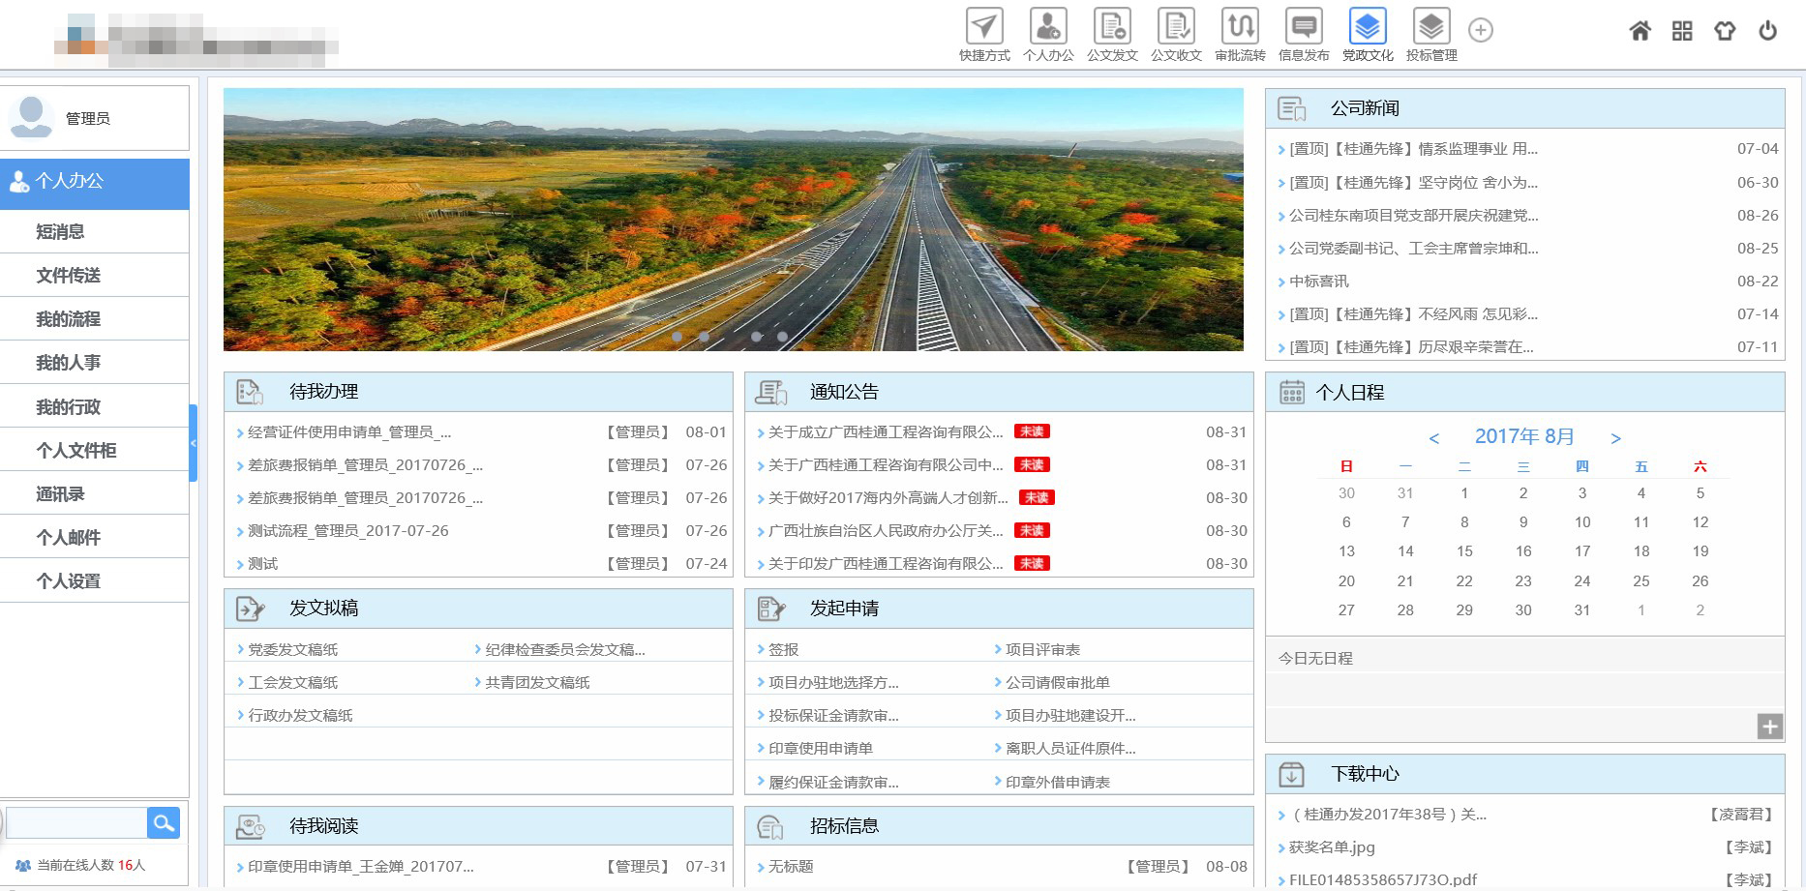Click the home icon in header
1806x891 pixels.
click(1640, 31)
